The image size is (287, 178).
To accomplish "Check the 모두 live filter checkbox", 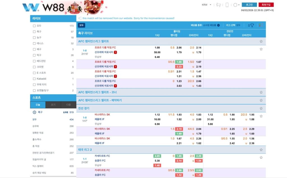I will tap(34, 26).
